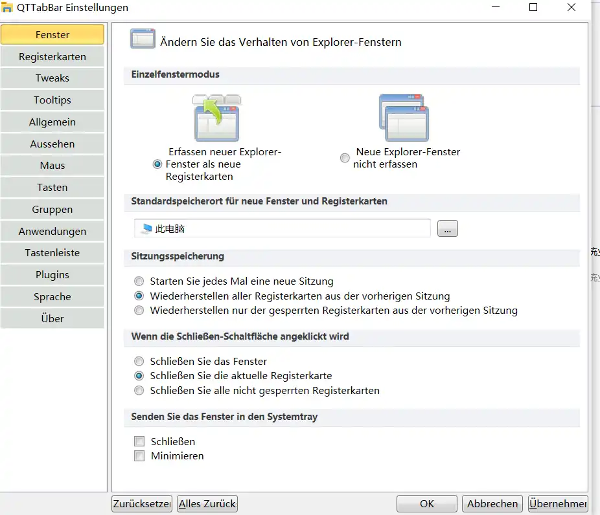Show the Über page
The height and width of the screenshot is (515, 600).
click(x=52, y=318)
